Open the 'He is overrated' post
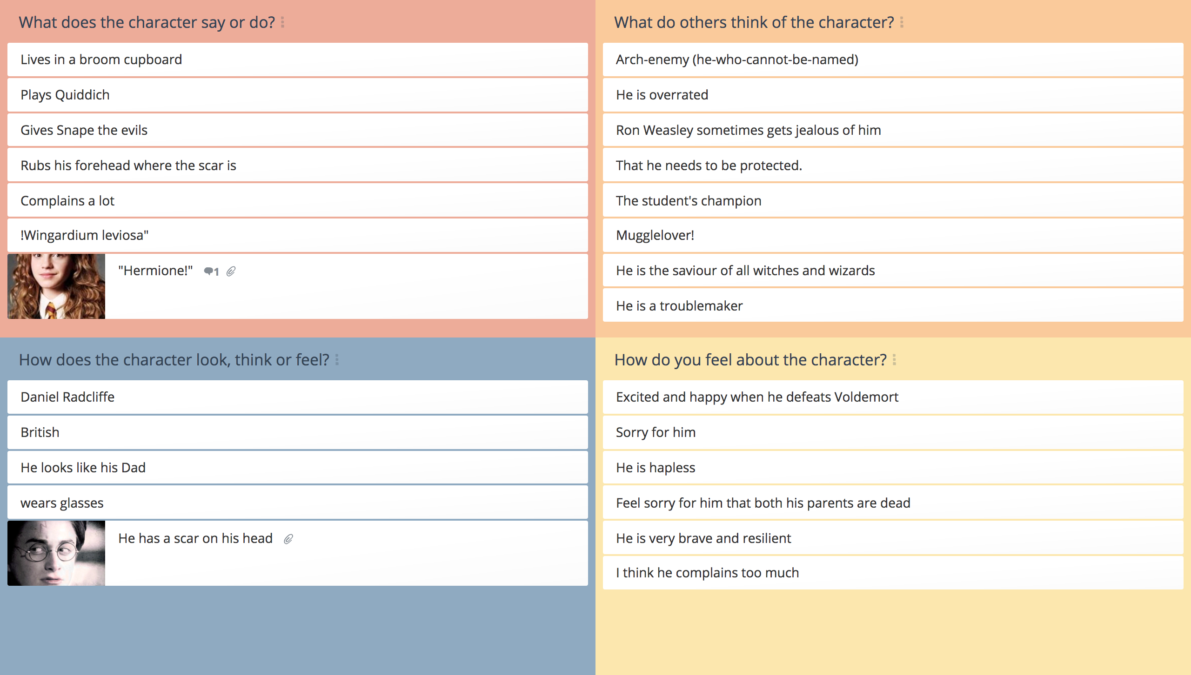This screenshot has height=675, width=1191. (x=893, y=95)
